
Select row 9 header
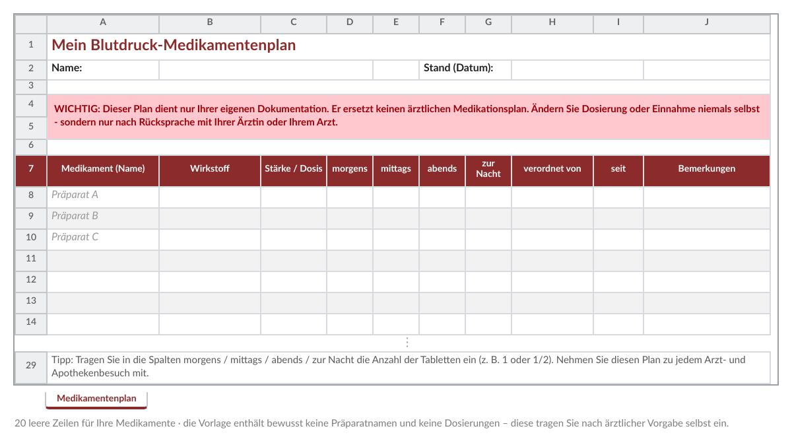(x=31, y=217)
